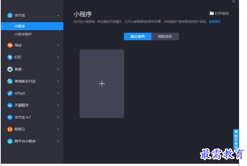Click the Amap (高德) paper-plane icon
The width and height of the screenshot is (247, 166).
pyautogui.click(x=10, y=69)
